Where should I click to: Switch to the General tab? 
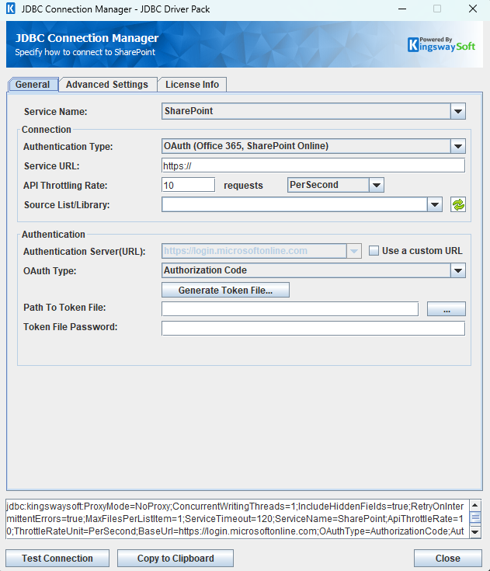33,85
